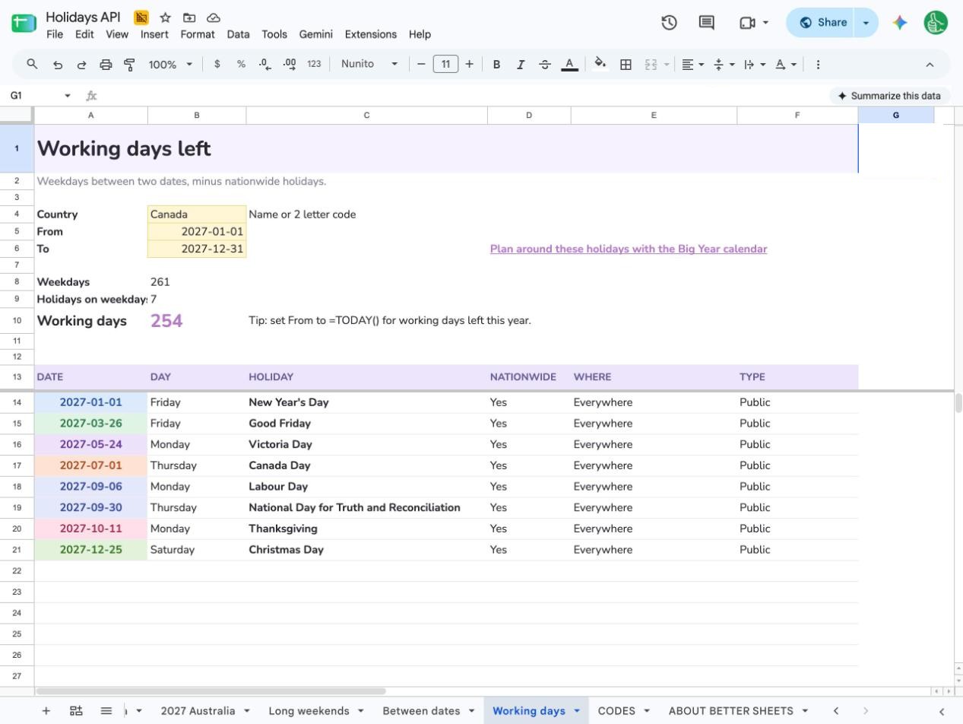Add a new sheet
This screenshot has height=724, width=963.
[x=46, y=710]
